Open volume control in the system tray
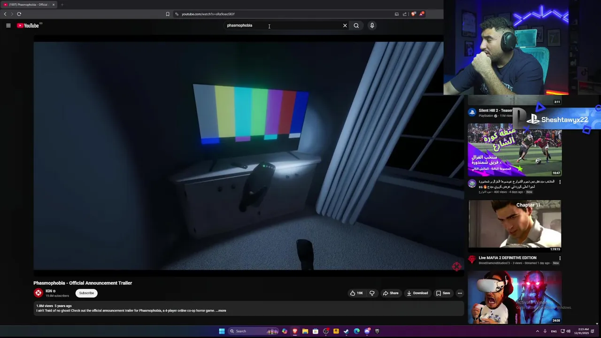The height and width of the screenshot is (338, 601). click(x=568, y=331)
